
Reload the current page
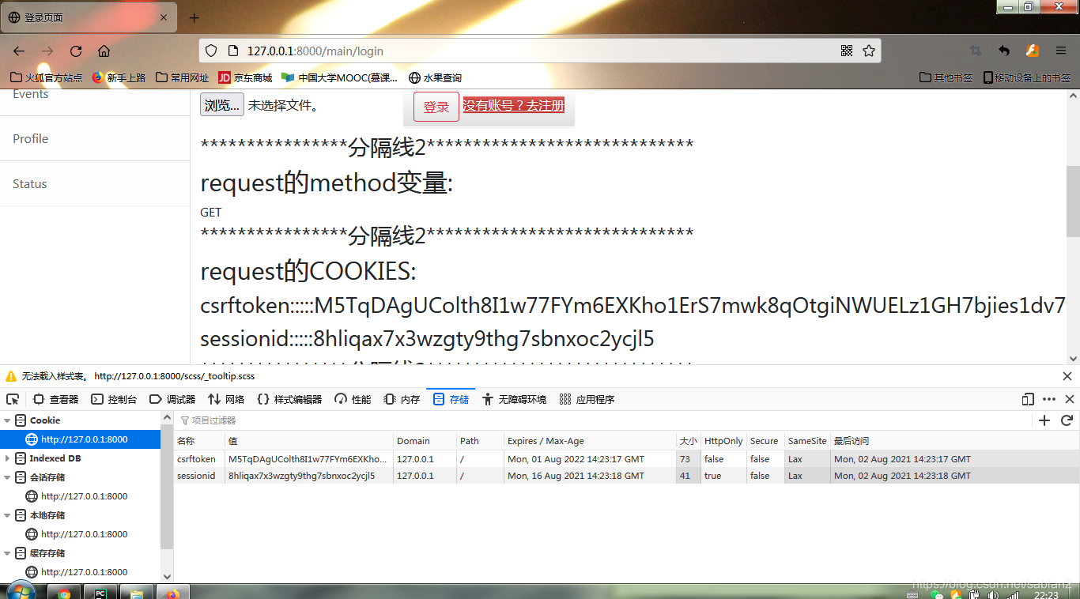76,51
